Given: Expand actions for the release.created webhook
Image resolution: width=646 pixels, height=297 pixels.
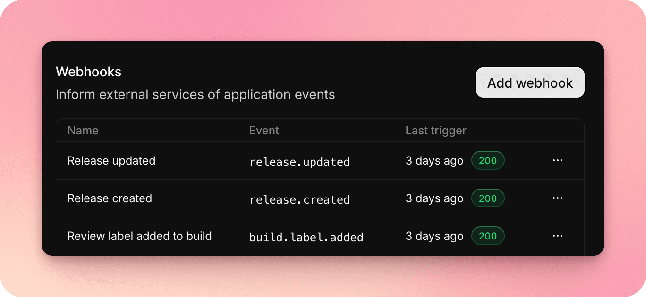Looking at the screenshot, I should click(558, 198).
